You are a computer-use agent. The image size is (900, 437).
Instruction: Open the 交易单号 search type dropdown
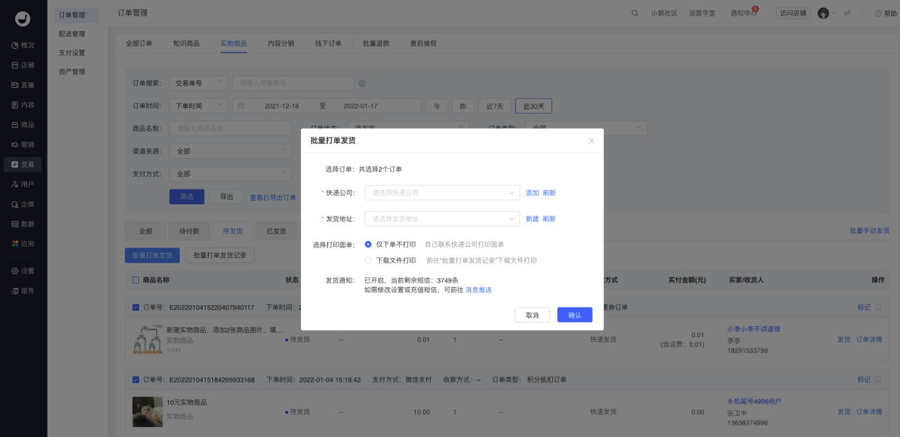tap(199, 83)
